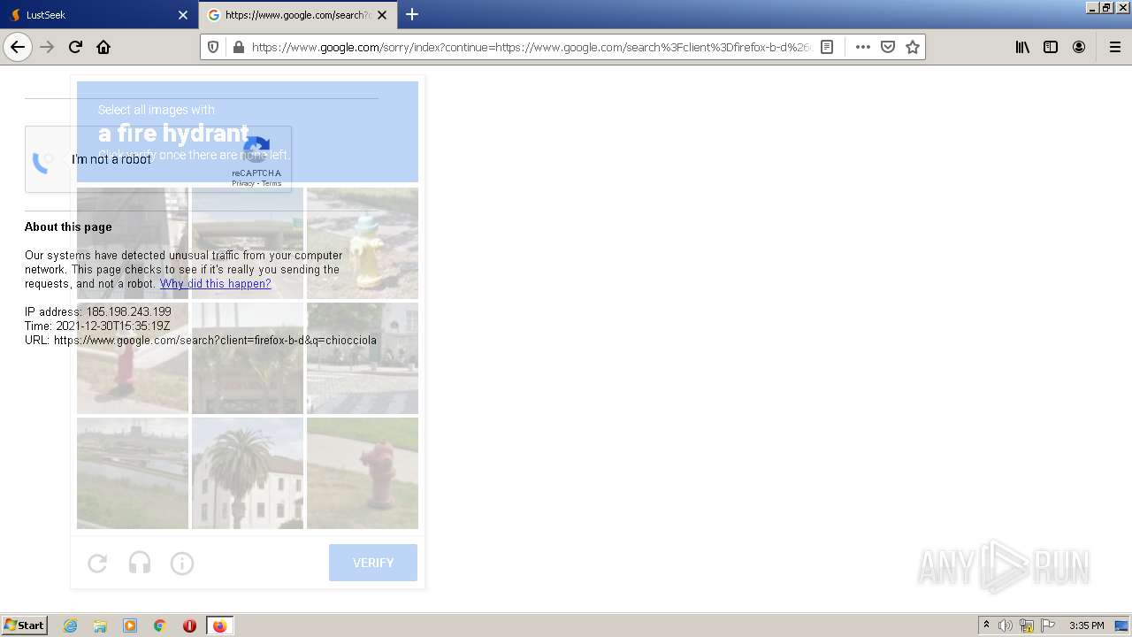The image size is (1132, 637).
Task: Open the Firefox hamburger menu
Action: 1114,47
